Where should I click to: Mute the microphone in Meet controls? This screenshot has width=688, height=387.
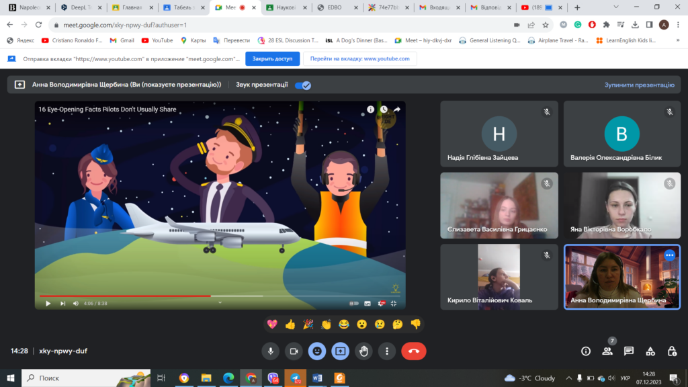coord(271,351)
